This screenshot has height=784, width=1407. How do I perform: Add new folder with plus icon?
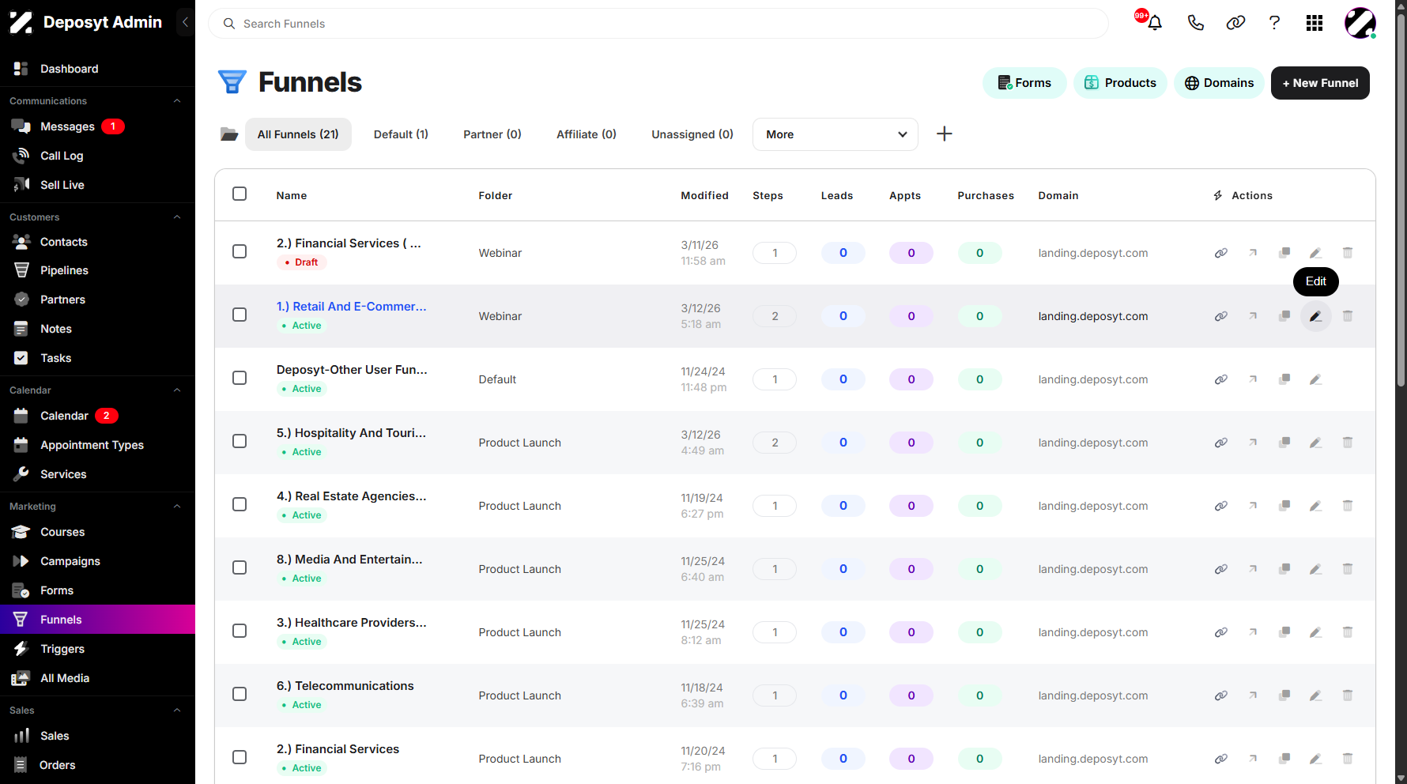click(944, 134)
